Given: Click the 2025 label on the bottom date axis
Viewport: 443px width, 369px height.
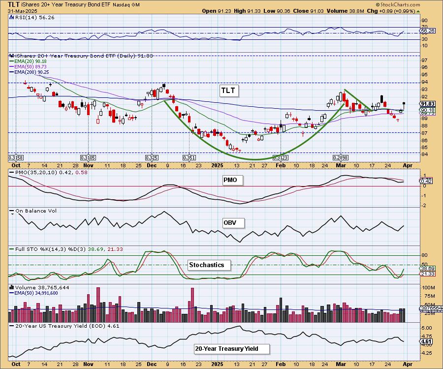Looking at the screenshot, I should click(x=217, y=364).
